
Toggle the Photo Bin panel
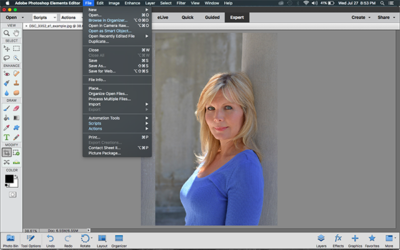(11, 241)
